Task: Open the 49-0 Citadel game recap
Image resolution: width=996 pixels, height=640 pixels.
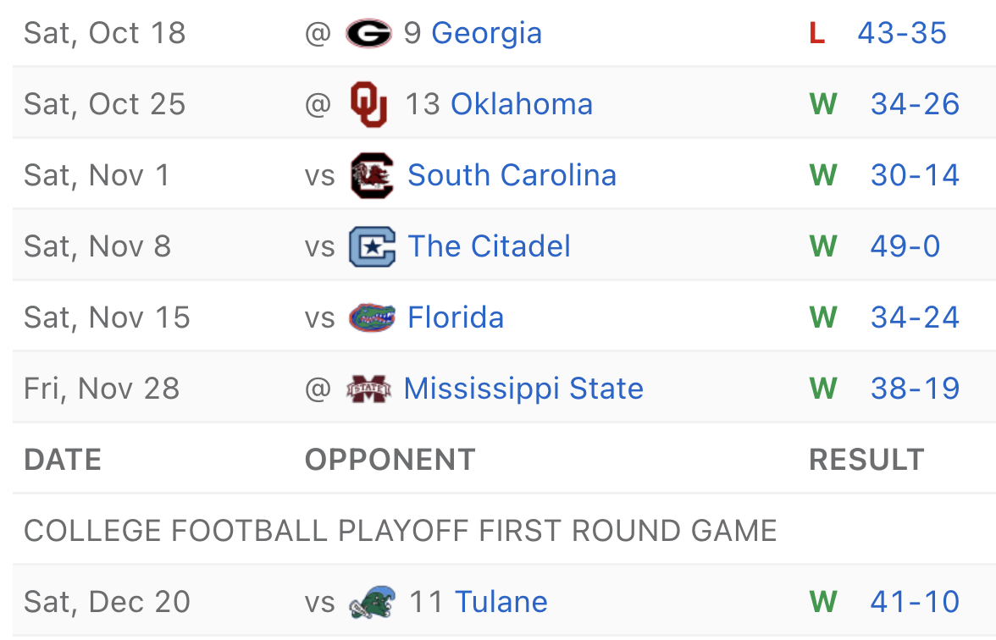Action: pos(905,247)
